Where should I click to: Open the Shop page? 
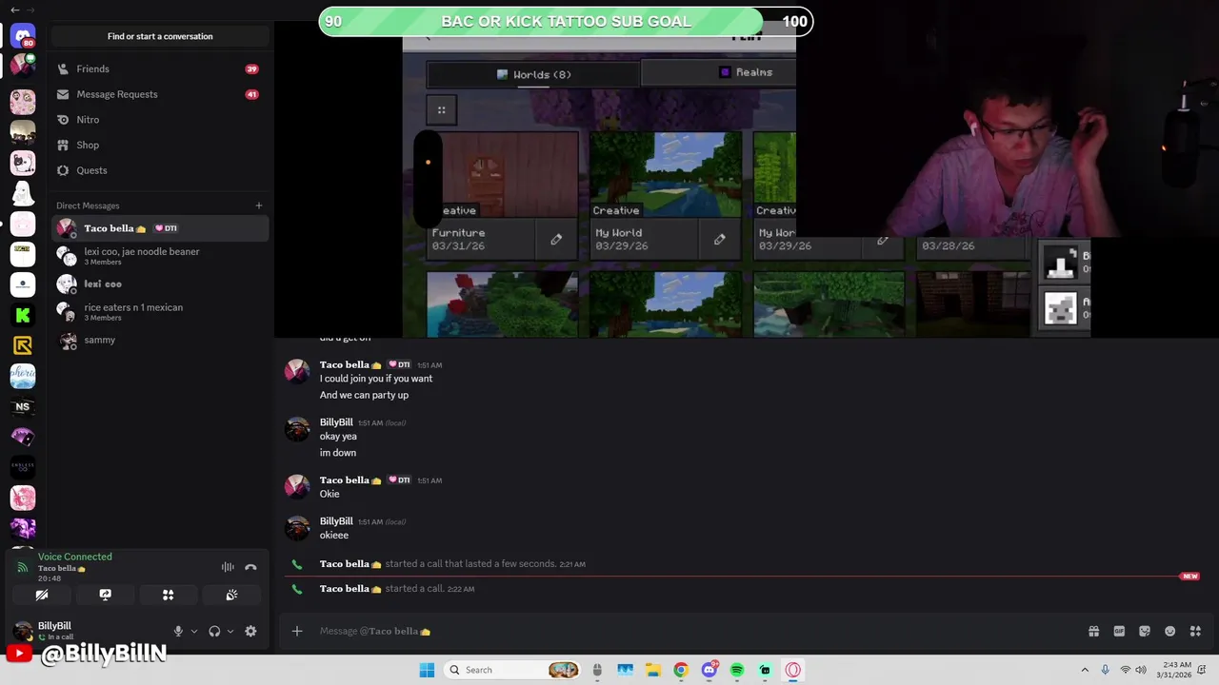click(x=160, y=145)
